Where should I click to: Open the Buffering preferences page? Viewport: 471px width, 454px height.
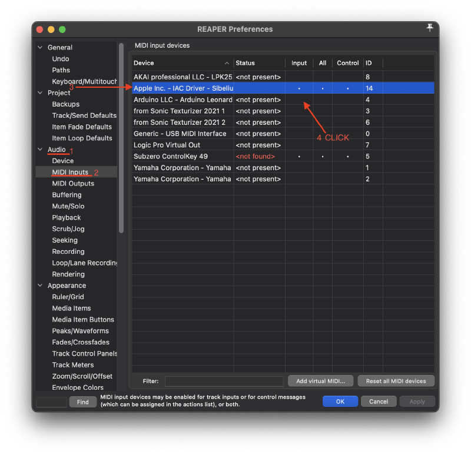click(x=67, y=195)
